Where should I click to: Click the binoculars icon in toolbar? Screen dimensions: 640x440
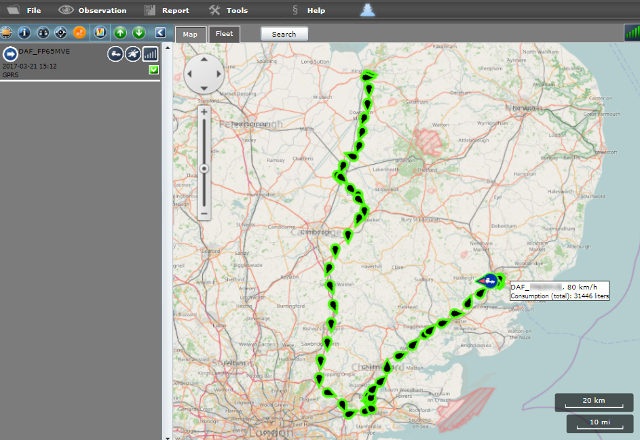pos(43,33)
